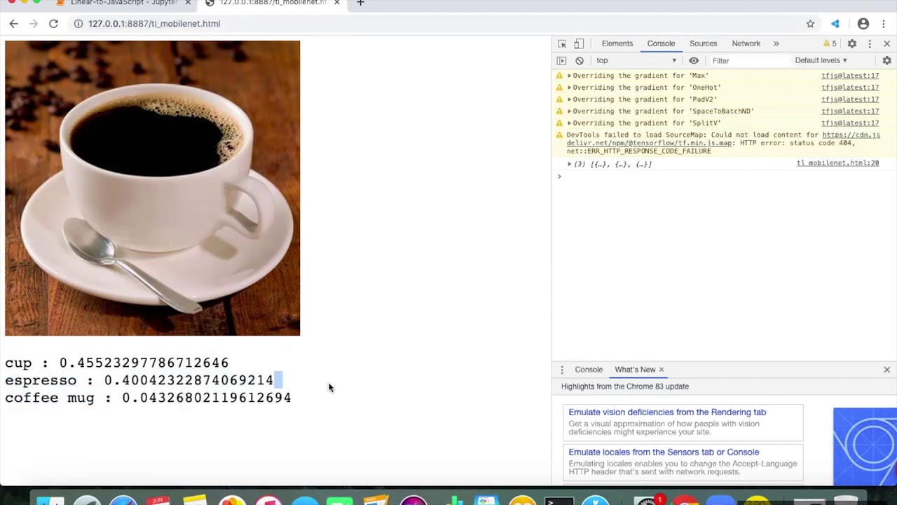Screen dimensions: 897x505
Task: Toggle the device toolbar in DevTools
Action: coord(579,43)
